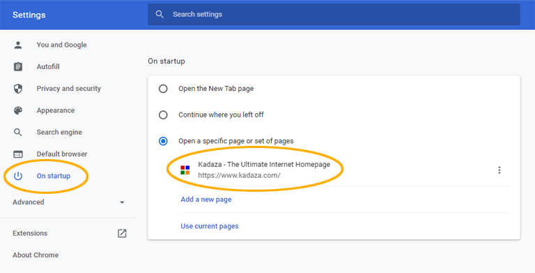535x273 pixels.
Task: Switch to Appearance settings
Action: click(x=56, y=110)
